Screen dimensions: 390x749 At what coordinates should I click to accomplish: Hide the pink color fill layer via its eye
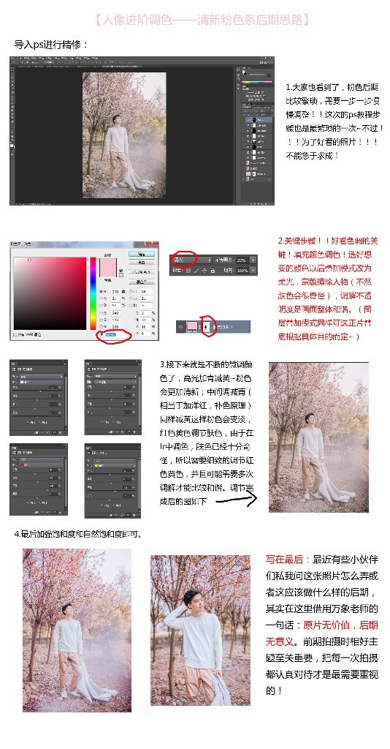[x=180, y=327]
